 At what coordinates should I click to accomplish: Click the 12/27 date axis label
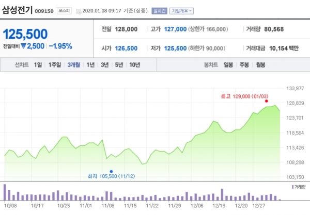point(259,206)
